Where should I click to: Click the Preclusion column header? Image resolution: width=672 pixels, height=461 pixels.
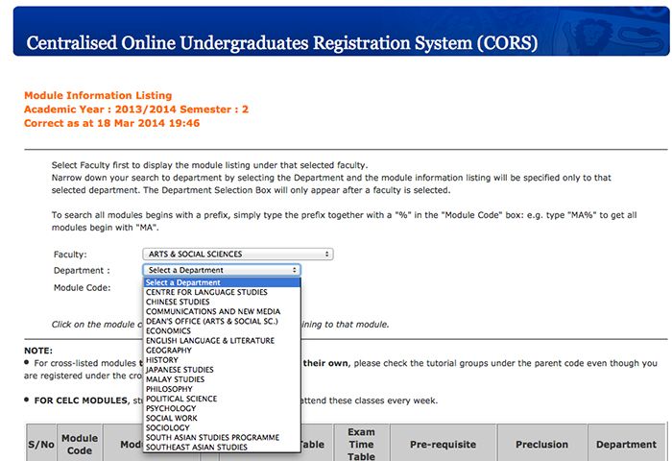pyautogui.click(x=541, y=445)
